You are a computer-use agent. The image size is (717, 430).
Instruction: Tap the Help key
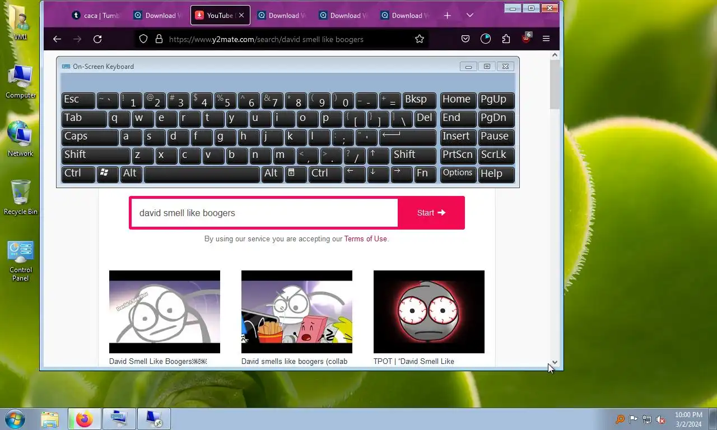click(x=496, y=174)
